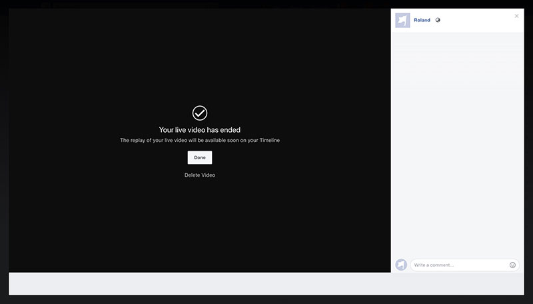Open the Roland profile name link
Screen dimensions: 533x304
coord(422,20)
